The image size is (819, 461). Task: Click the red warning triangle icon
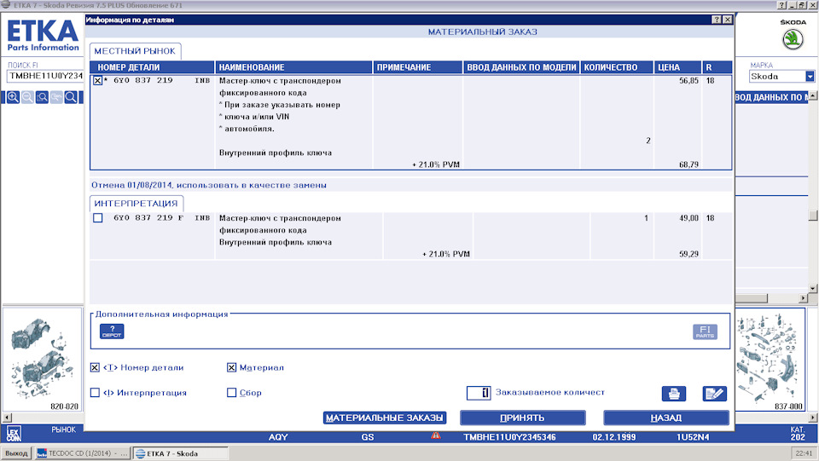pos(436,436)
